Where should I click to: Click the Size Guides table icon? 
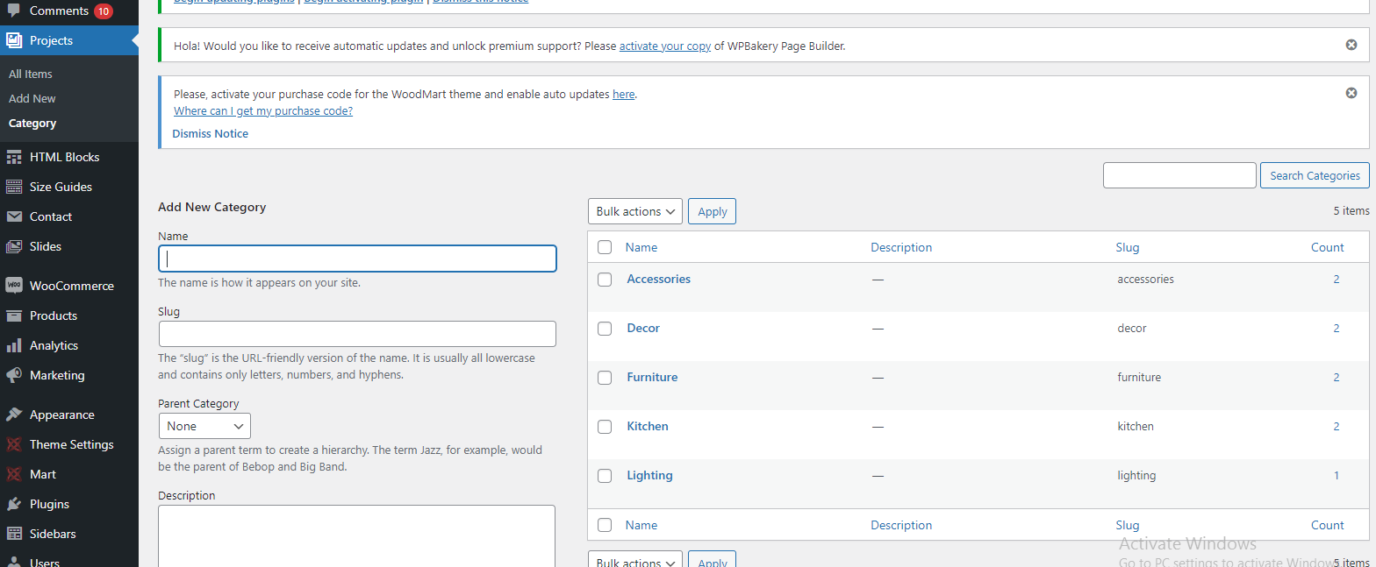pyautogui.click(x=14, y=187)
